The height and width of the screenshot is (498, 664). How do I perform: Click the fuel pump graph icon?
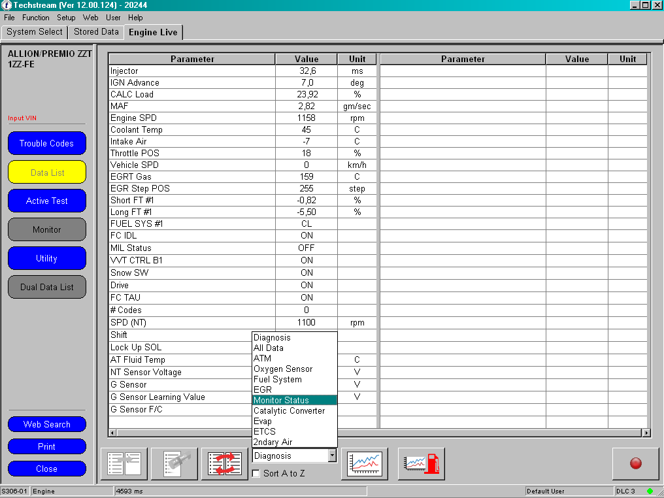point(422,464)
